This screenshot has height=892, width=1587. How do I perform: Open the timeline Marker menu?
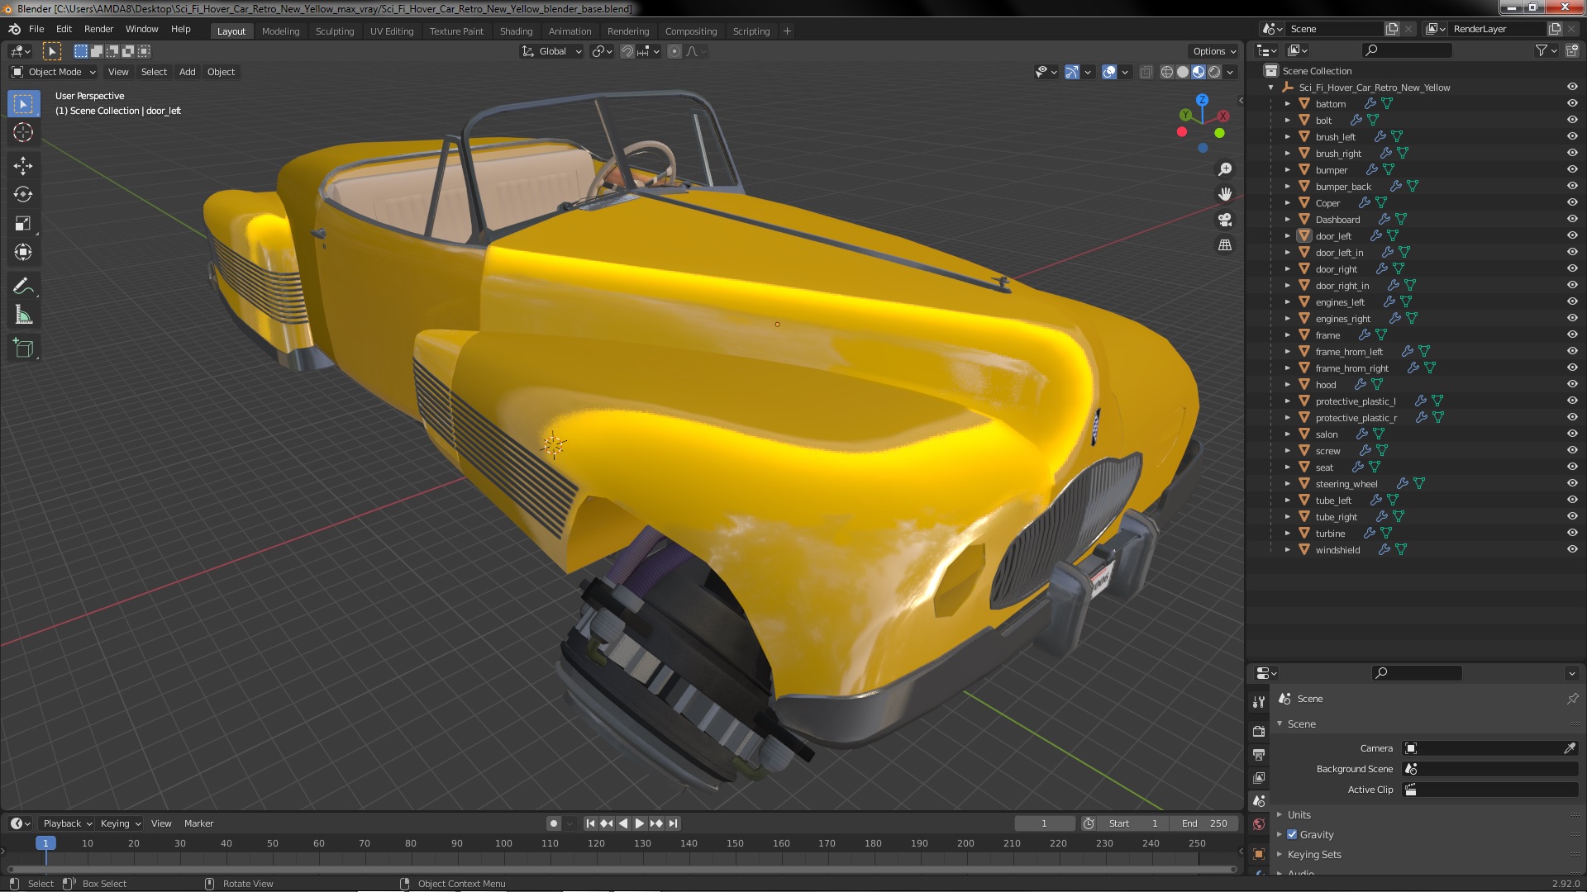coord(198,823)
